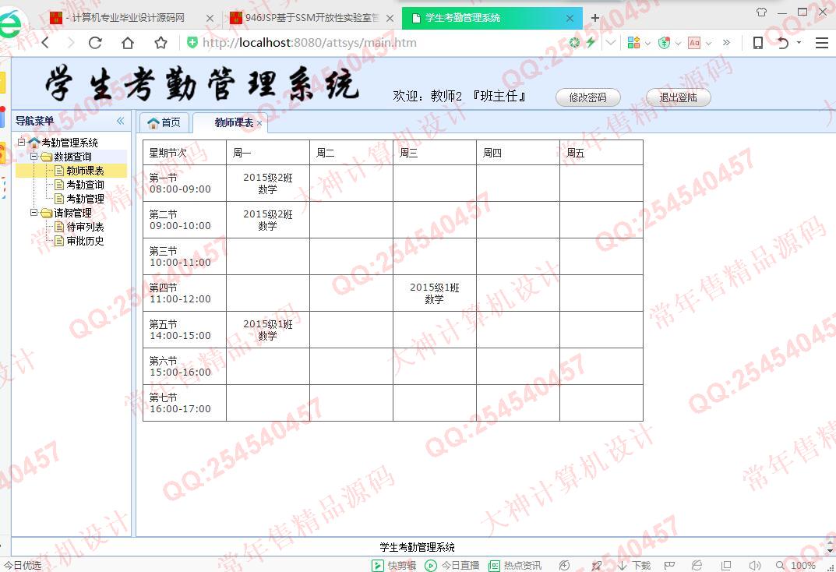Screen dimensions: 836x572
Task: Click the 周一 第五节 2015级1班 数学 cell
Action: click(x=268, y=330)
